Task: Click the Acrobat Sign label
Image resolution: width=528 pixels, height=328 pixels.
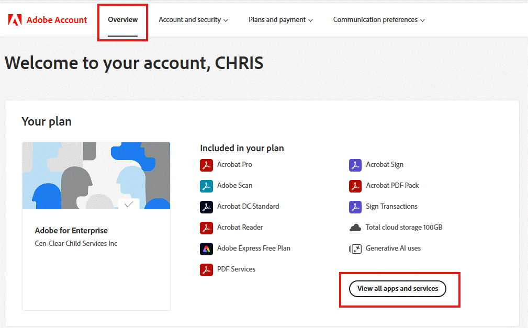Action: click(x=385, y=164)
